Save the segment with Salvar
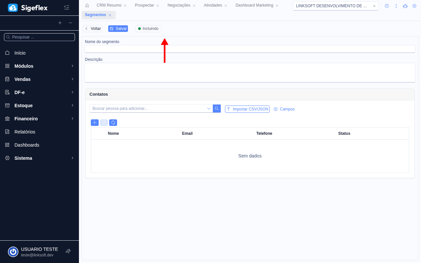The image size is (421, 263). (x=118, y=29)
